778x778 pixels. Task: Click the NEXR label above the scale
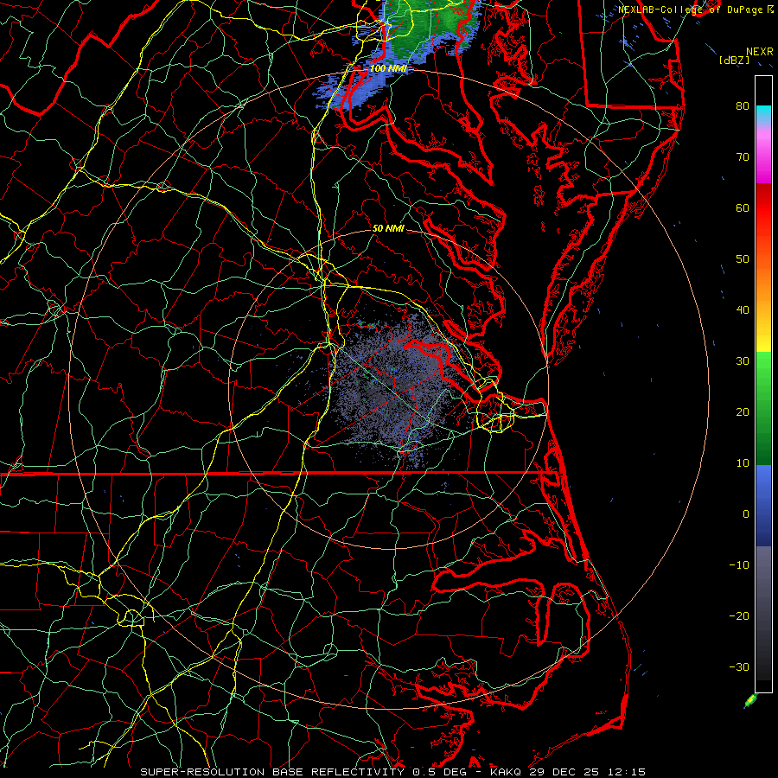click(x=759, y=52)
